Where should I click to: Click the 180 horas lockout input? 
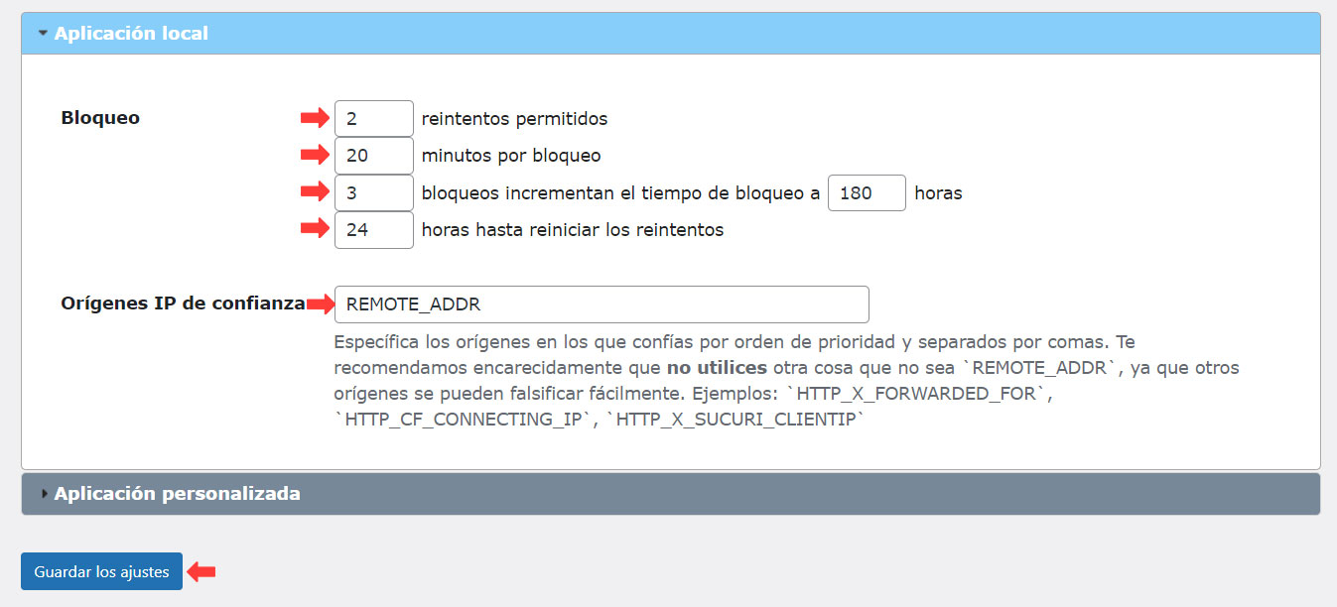(866, 193)
